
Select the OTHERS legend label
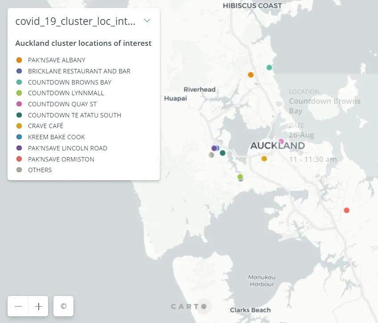point(40,170)
